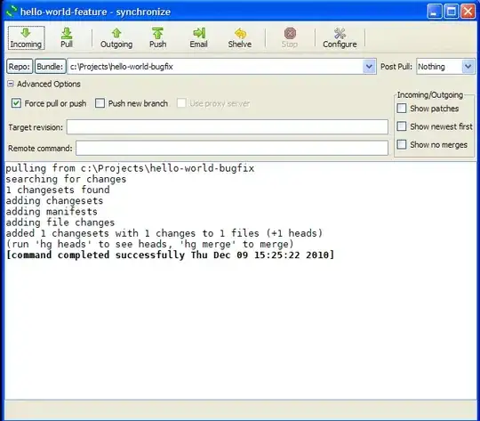Image resolution: width=480 pixels, height=421 pixels.
Task: Enable Show patches option
Action: click(402, 109)
